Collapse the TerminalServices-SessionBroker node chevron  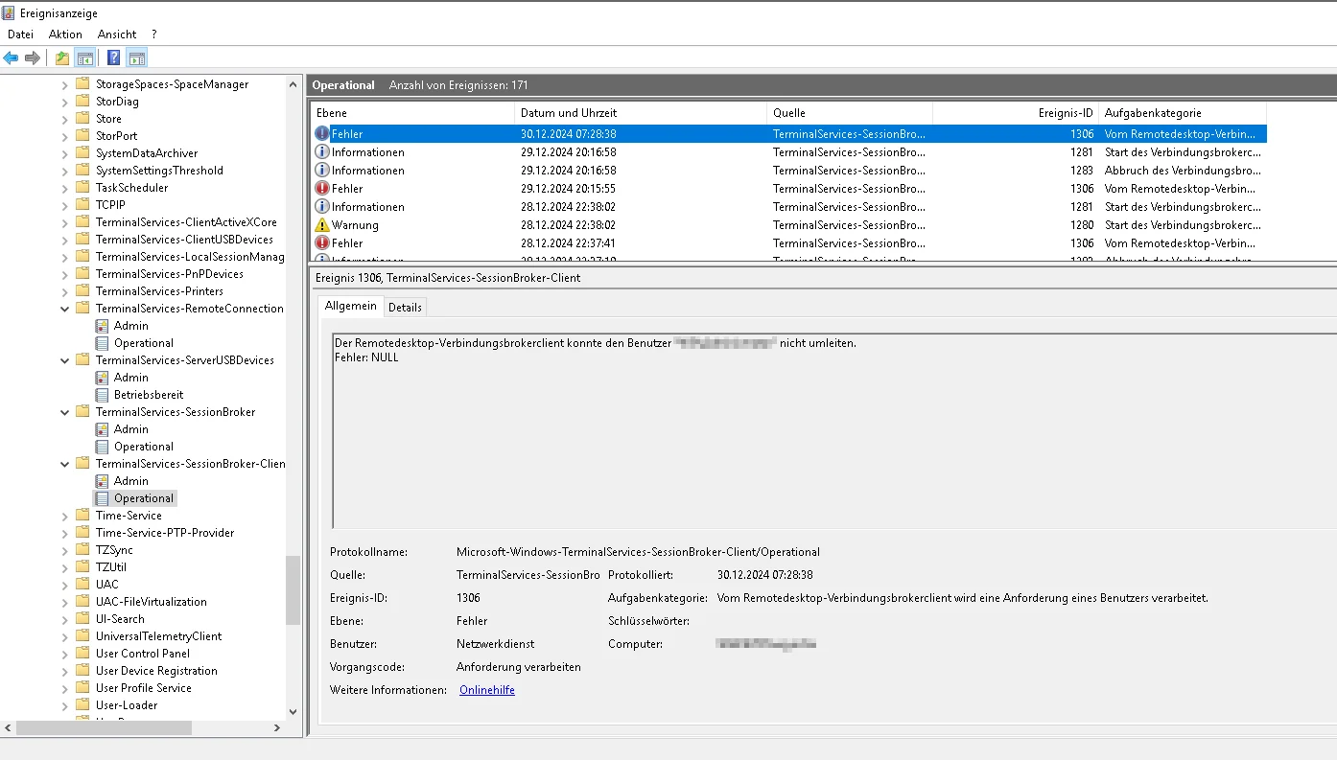(x=65, y=412)
